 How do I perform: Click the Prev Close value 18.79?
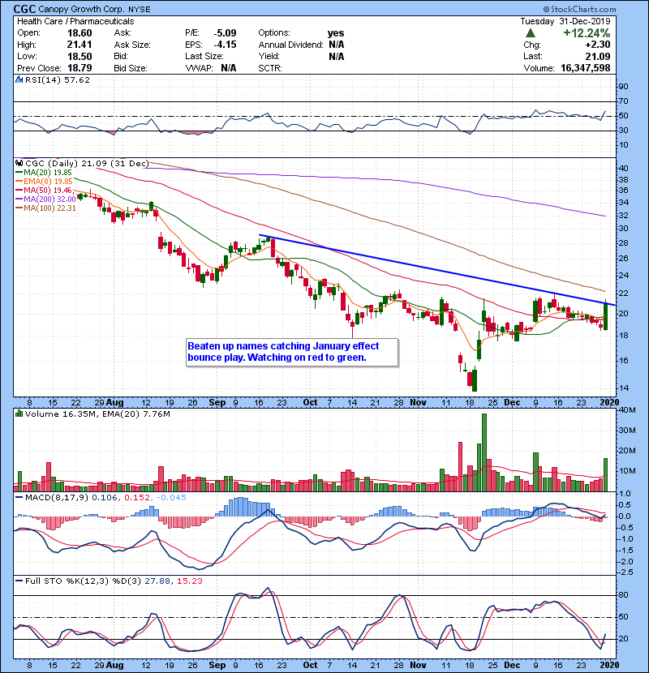pyautogui.click(x=80, y=68)
